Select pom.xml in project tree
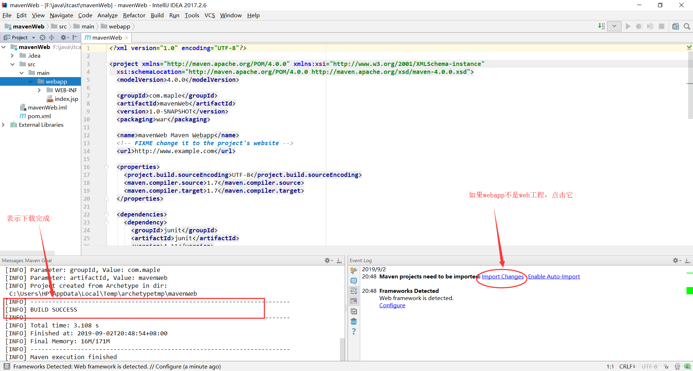 click(35, 116)
